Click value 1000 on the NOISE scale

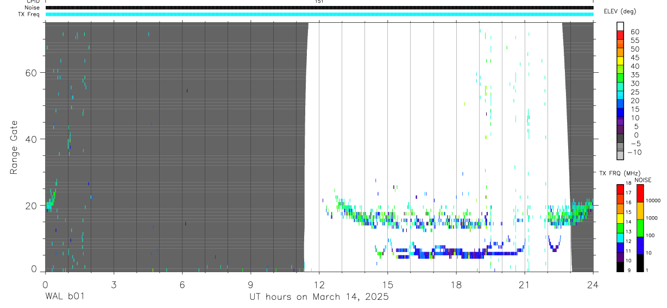[x=652, y=218]
